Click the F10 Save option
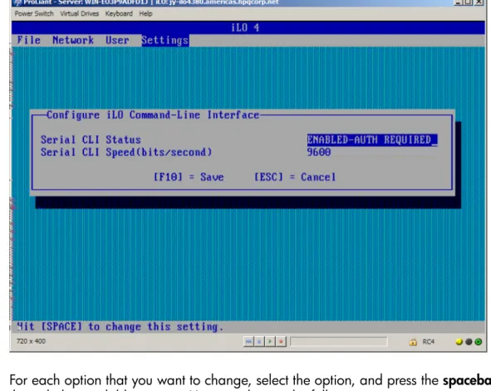This screenshot has width=491, height=391. tap(189, 177)
